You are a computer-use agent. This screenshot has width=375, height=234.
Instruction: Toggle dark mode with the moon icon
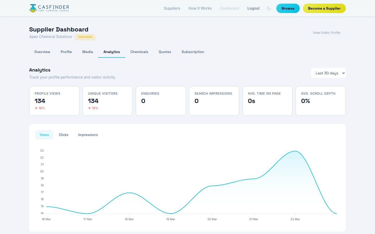click(269, 8)
